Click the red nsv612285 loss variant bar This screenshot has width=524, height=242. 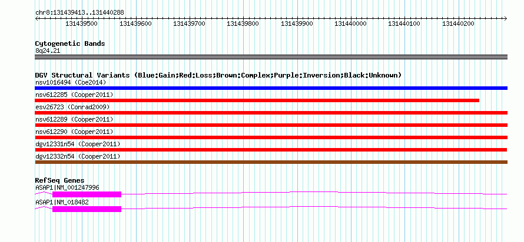257,100
